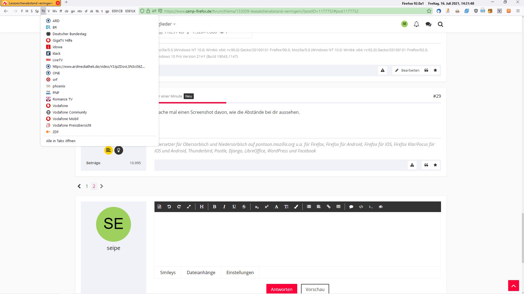Insert a link in the editor
This screenshot has width=524, height=294.
point(329,207)
